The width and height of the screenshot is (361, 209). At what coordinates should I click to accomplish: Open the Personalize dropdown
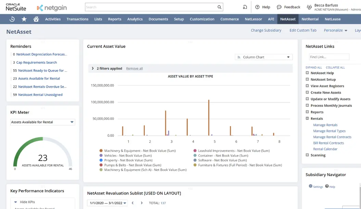(335, 30)
